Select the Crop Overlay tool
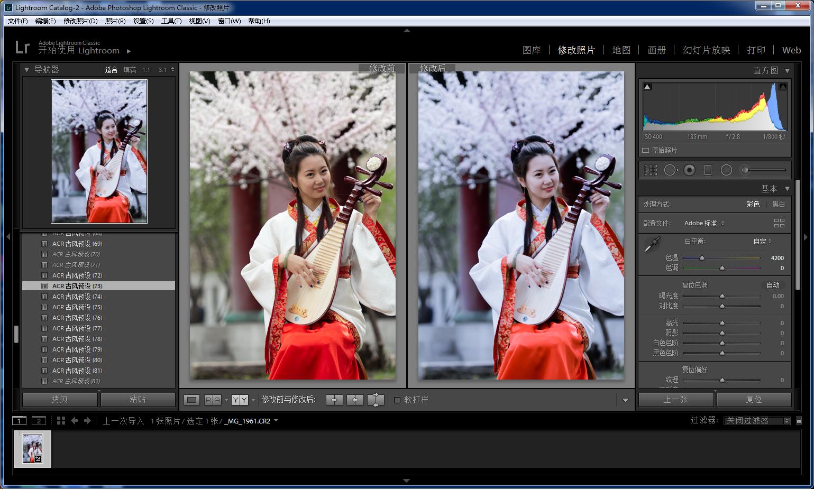 tap(651, 170)
